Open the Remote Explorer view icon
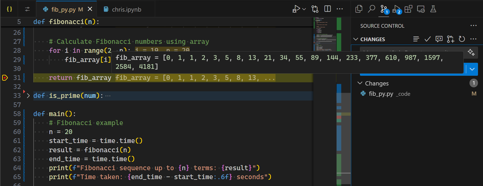 [x=421, y=9]
